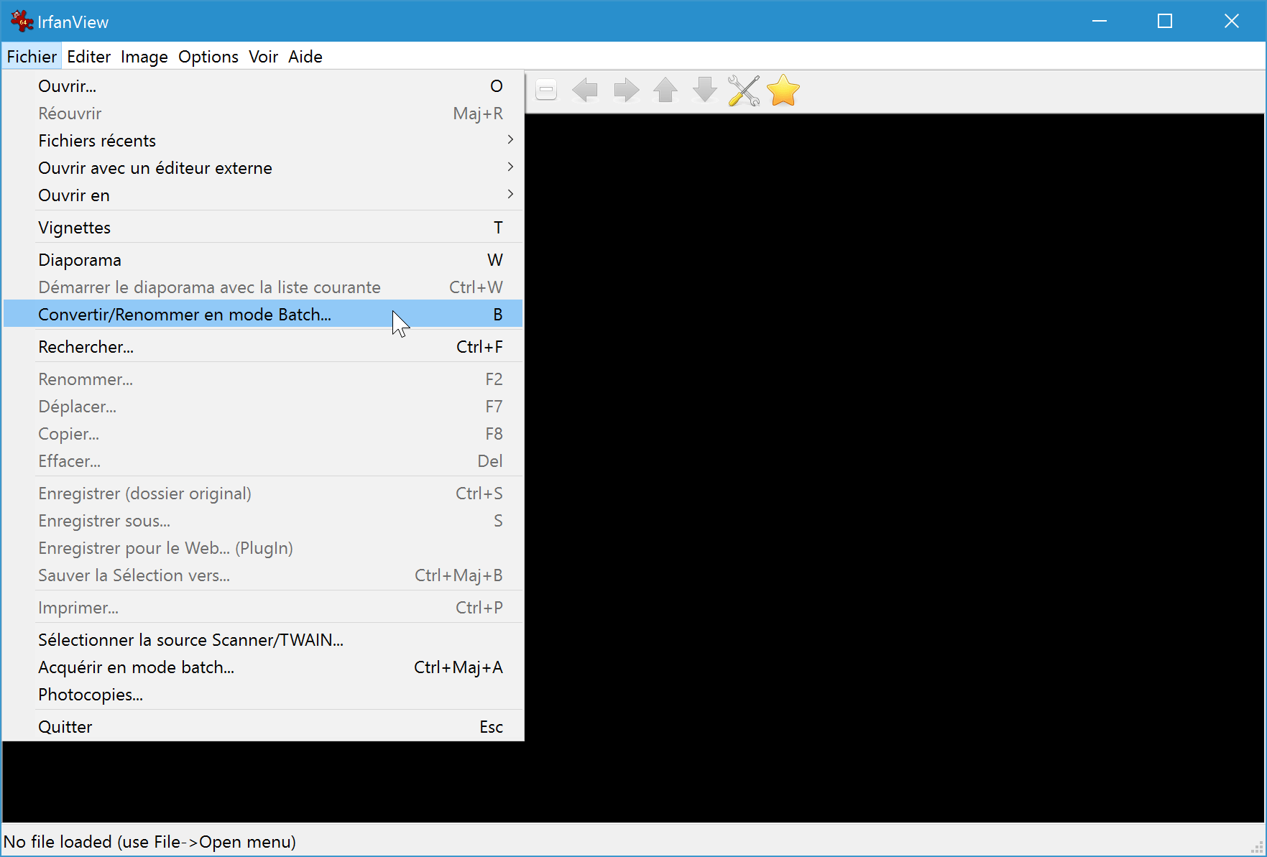Choose Ouvrir... from the Fichier menu
Image resolution: width=1267 pixels, height=857 pixels.
(263, 86)
